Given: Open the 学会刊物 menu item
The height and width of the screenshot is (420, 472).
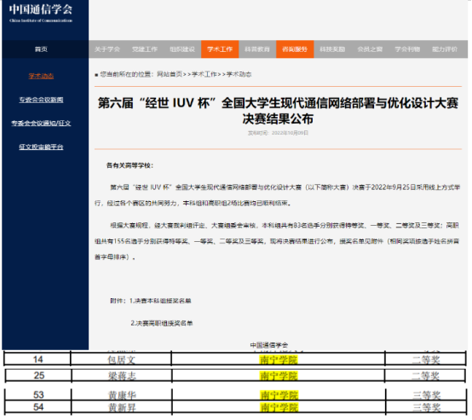Looking at the screenshot, I should click(407, 49).
